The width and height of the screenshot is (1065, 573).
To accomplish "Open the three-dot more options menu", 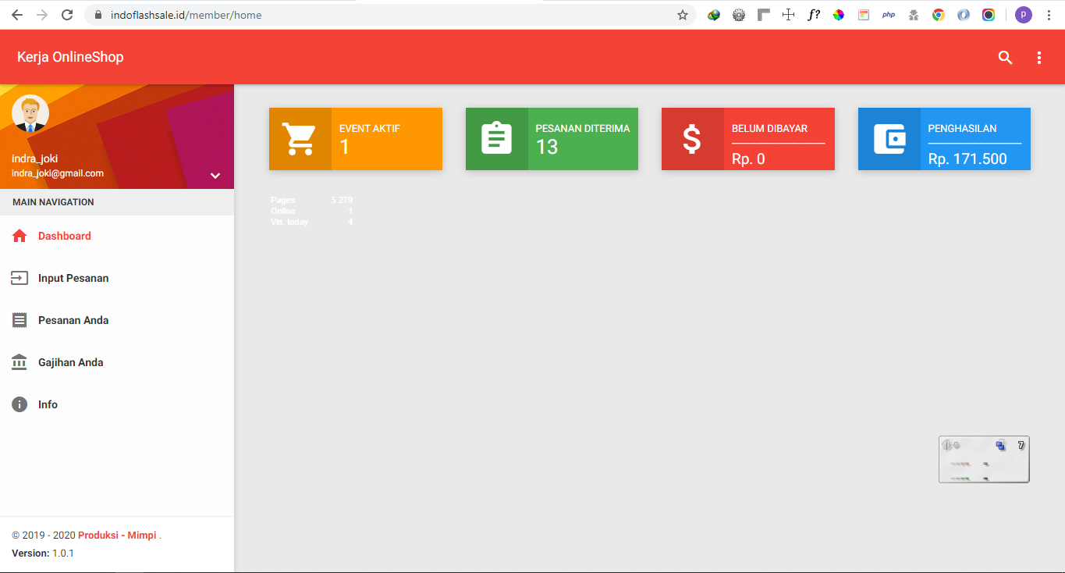I will click(1038, 57).
